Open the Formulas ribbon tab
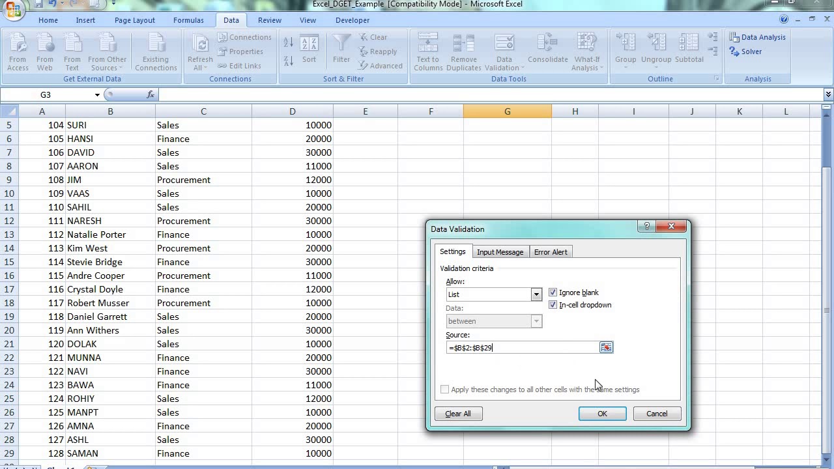 click(x=188, y=20)
